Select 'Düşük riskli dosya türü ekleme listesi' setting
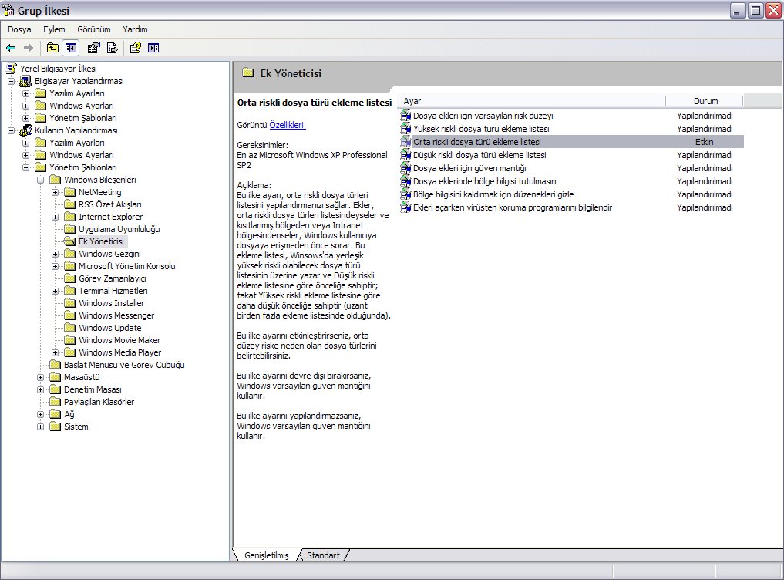 479,155
